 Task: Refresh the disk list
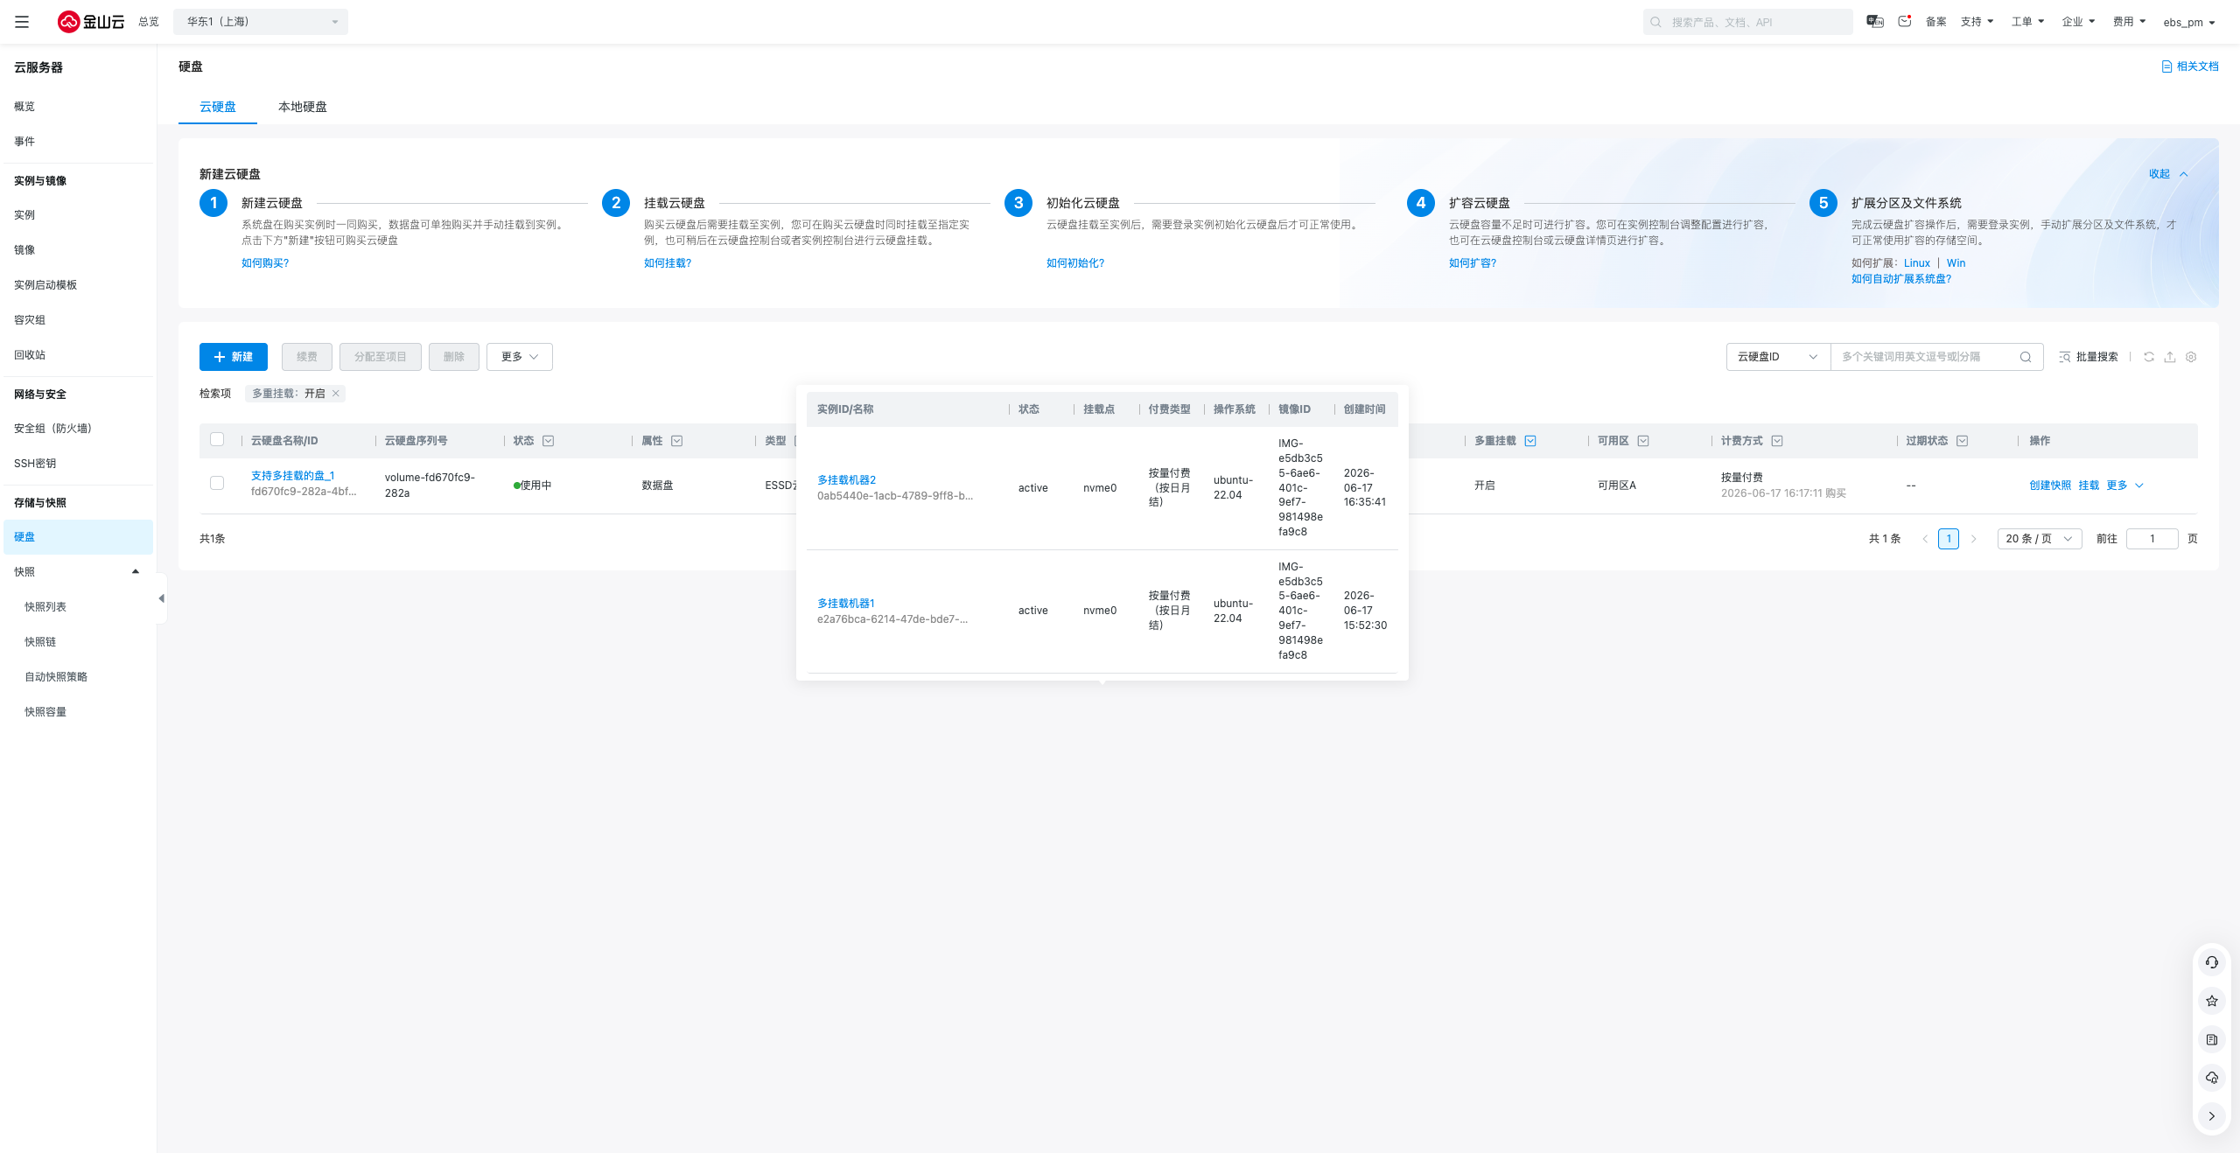pos(2148,357)
